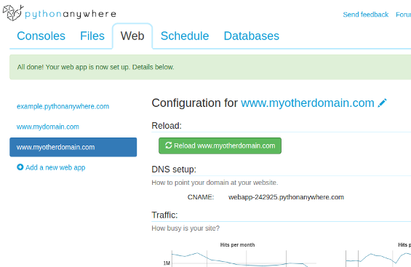Click the PythonAnywhere logo icon
411x267 pixels.
pyautogui.click(x=13, y=12)
